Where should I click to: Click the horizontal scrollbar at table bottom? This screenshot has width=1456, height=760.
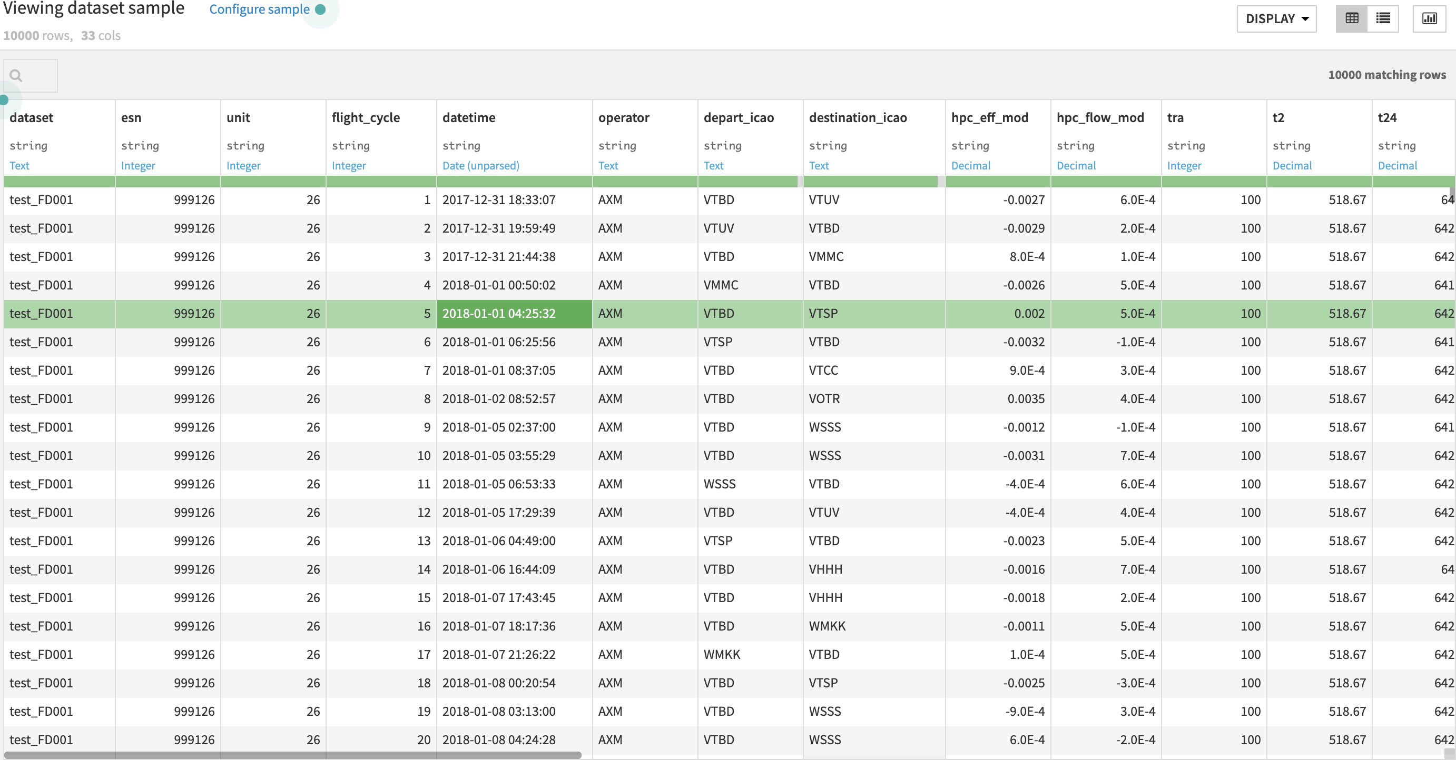pyautogui.click(x=293, y=755)
